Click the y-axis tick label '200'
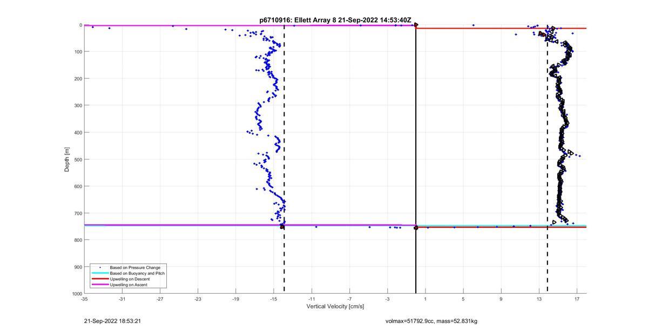The width and height of the screenshot is (648, 330). tap(79, 79)
